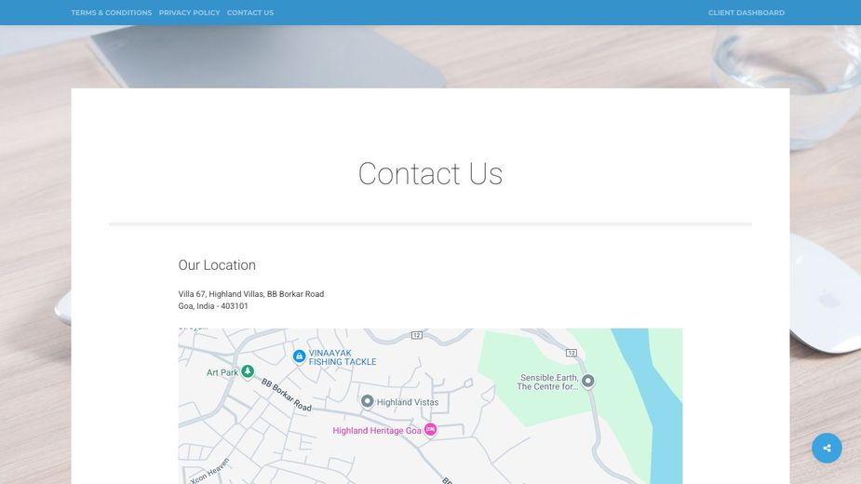Click the Art Park map label
The width and height of the screenshot is (861, 484).
pyautogui.click(x=222, y=372)
